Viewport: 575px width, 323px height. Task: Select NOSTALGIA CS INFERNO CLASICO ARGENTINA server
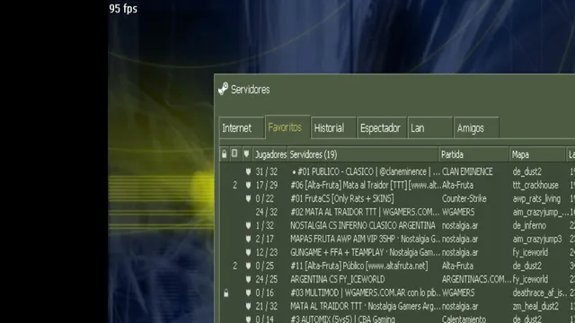point(363,225)
